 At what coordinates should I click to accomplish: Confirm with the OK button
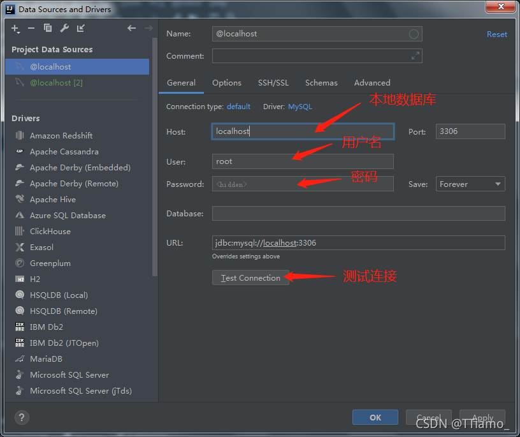tap(375, 417)
